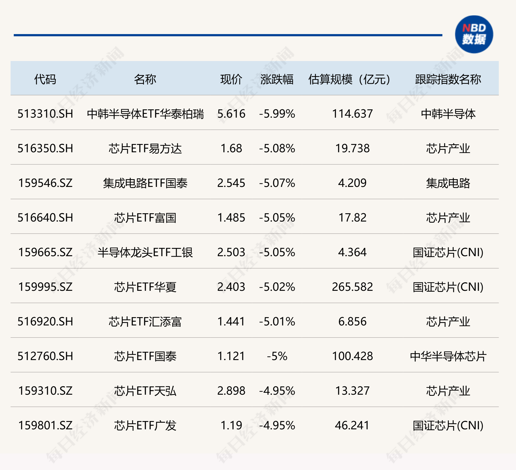Image resolution: width=516 pixels, height=470 pixels.
Task: Click change value -5.99%
Action: pos(277,114)
